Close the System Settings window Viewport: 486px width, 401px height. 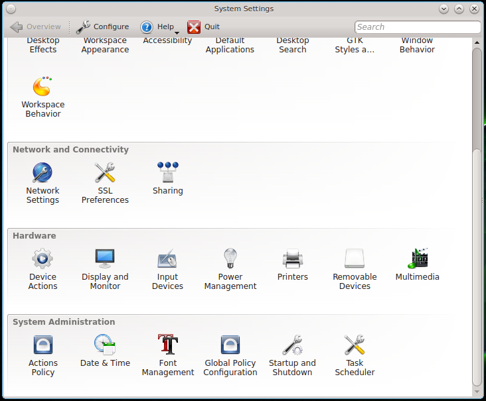[474, 9]
